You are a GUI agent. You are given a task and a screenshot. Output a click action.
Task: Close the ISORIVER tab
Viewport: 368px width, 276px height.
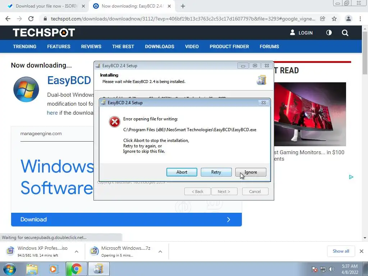(x=83, y=6)
